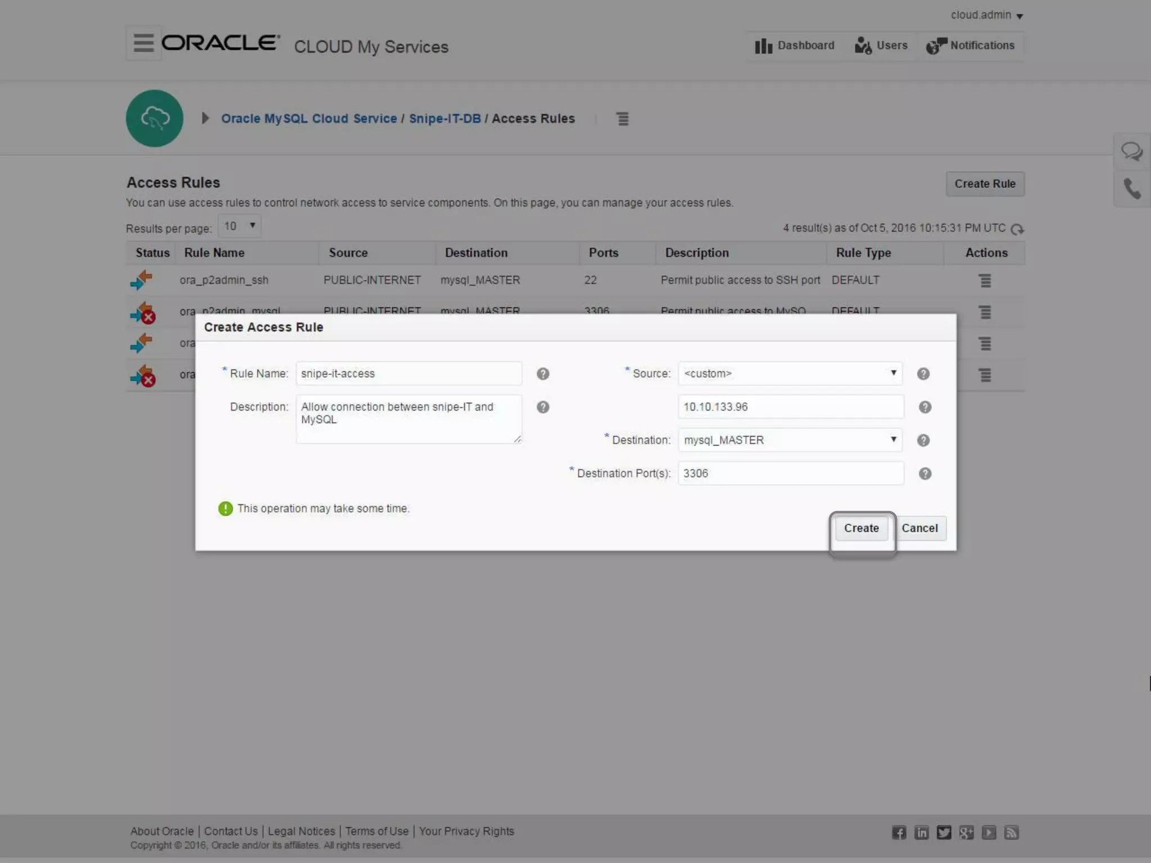Open Oracle YouTube icon
The width and height of the screenshot is (1151, 863).
point(989,833)
